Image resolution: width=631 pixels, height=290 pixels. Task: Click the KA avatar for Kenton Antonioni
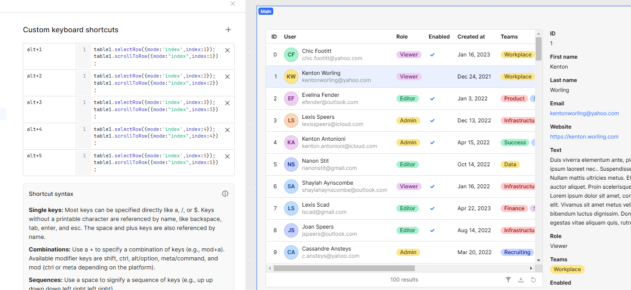pyautogui.click(x=291, y=143)
